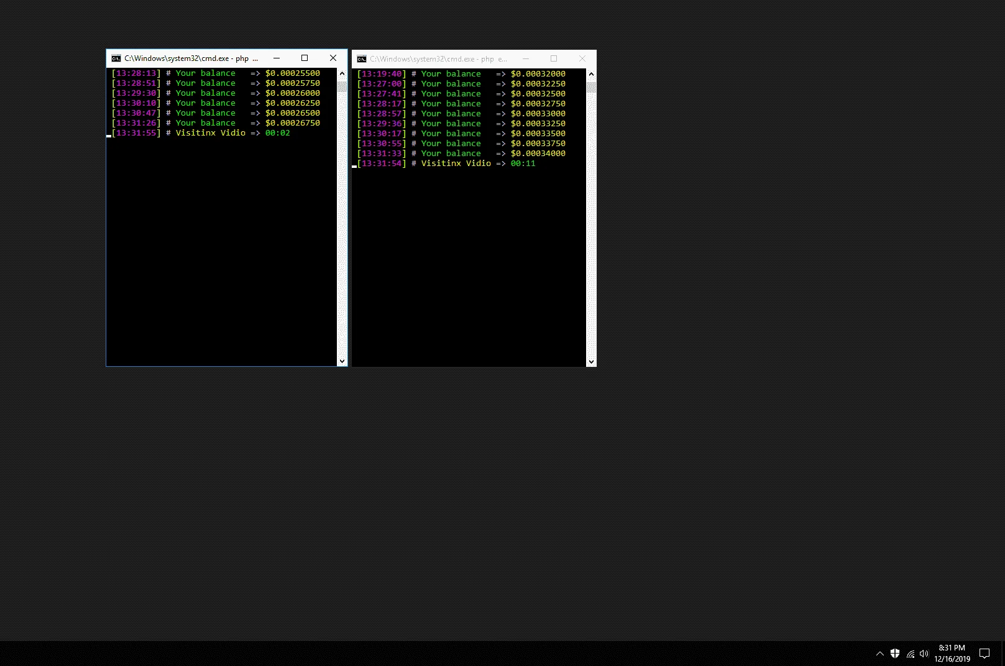The image size is (1005, 666).
Task: Click scroll-up arrow in left cmd window
Action: click(x=342, y=73)
